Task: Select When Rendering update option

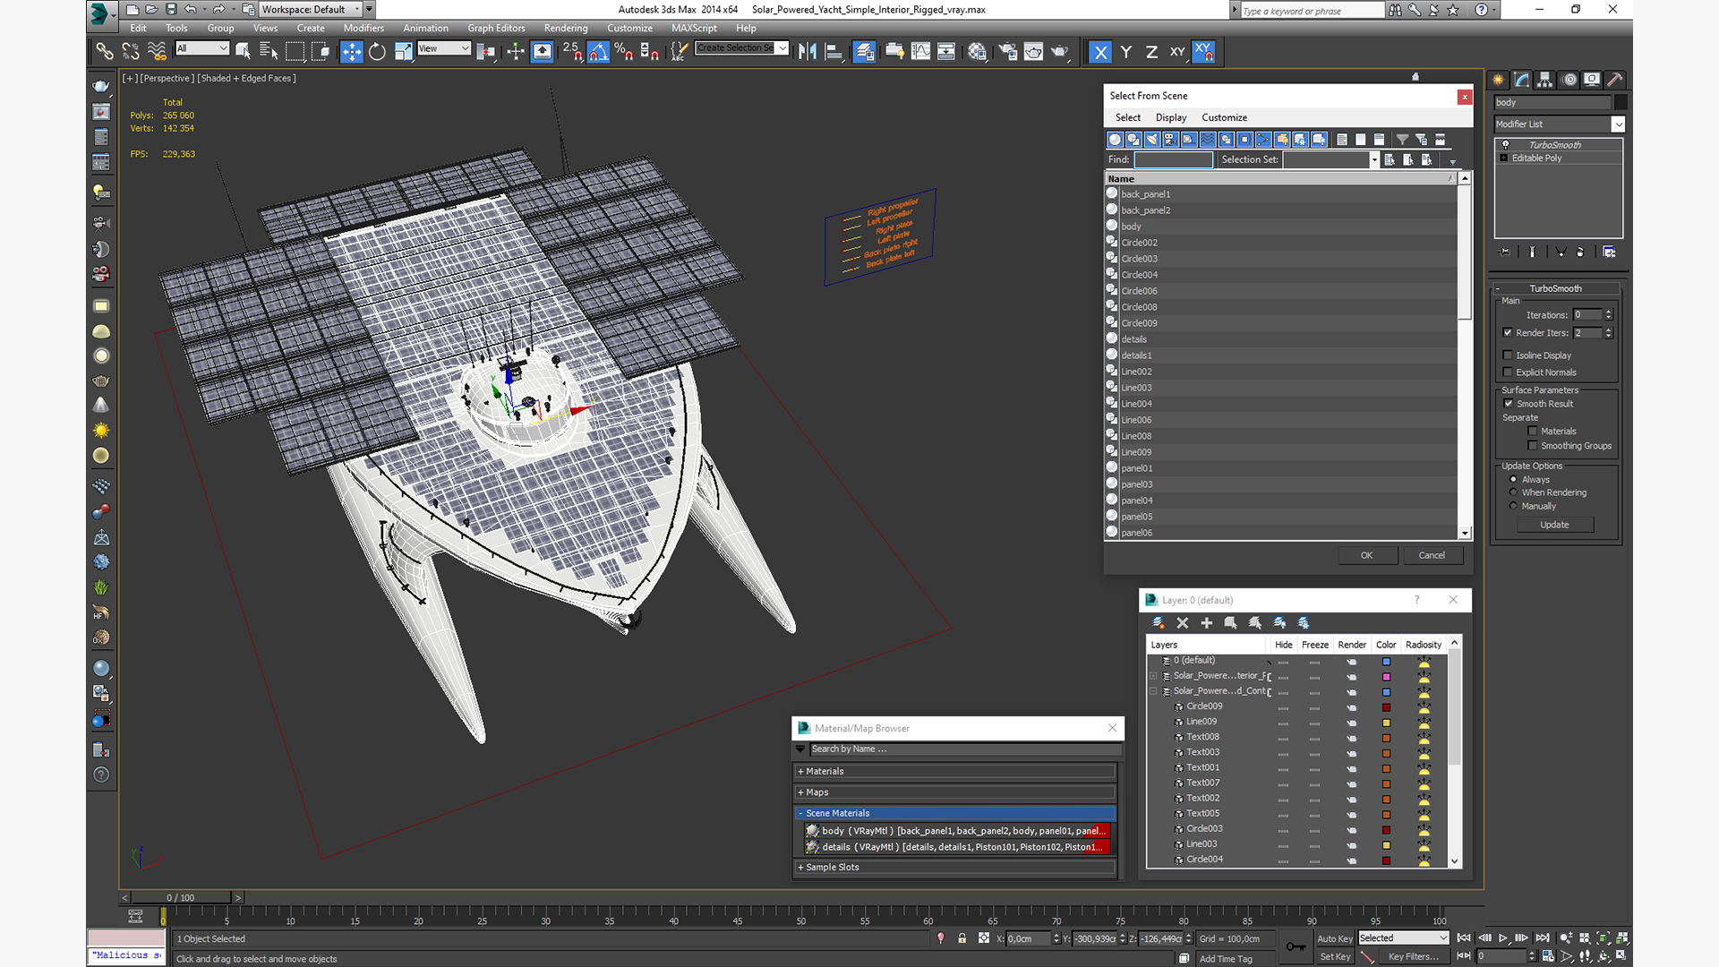Action: coord(1514,492)
